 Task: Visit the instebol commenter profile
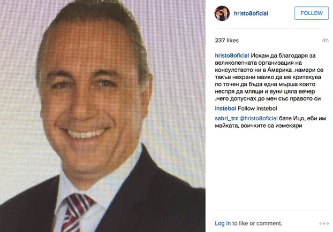point(225,109)
